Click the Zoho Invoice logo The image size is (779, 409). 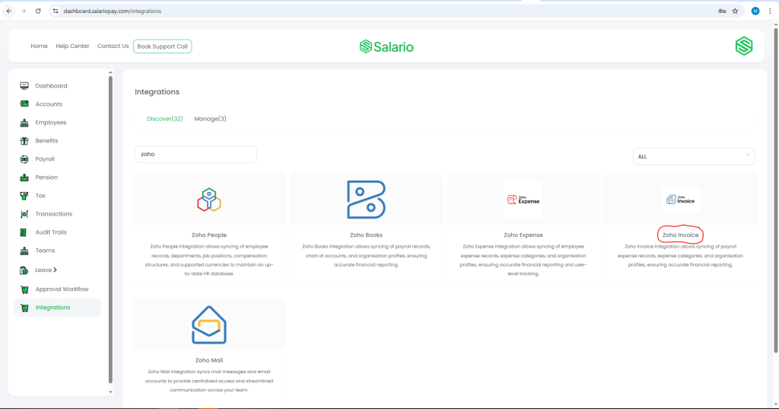tap(680, 200)
